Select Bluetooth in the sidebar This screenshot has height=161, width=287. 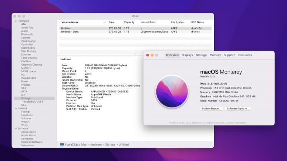tap(27, 34)
